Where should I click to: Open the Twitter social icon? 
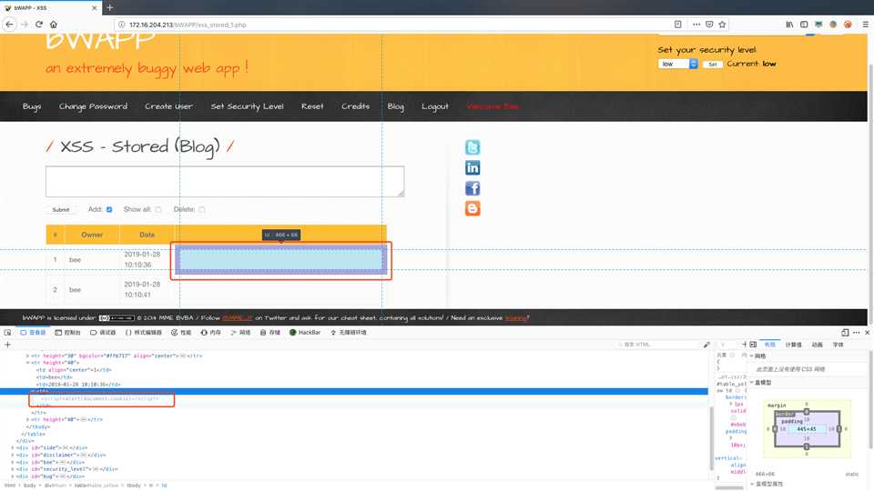473,147
